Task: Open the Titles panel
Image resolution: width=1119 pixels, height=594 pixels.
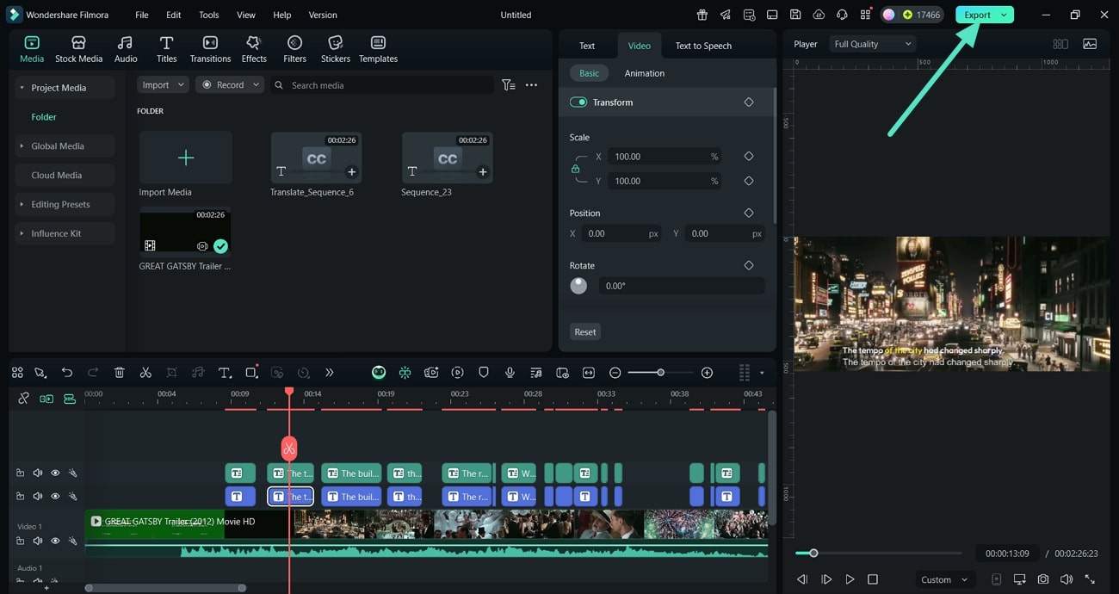Action: click(x=166, y=49)
